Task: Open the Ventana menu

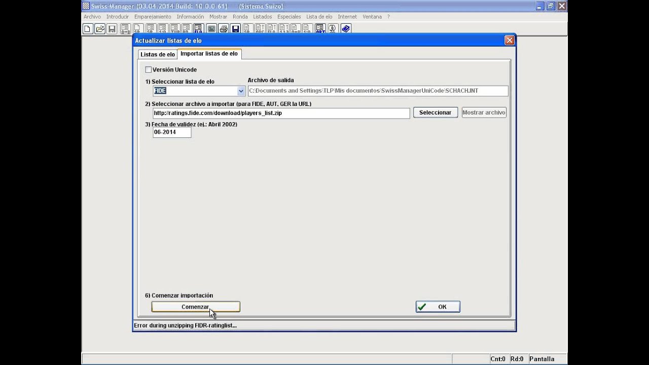Action: pos(372,17)
